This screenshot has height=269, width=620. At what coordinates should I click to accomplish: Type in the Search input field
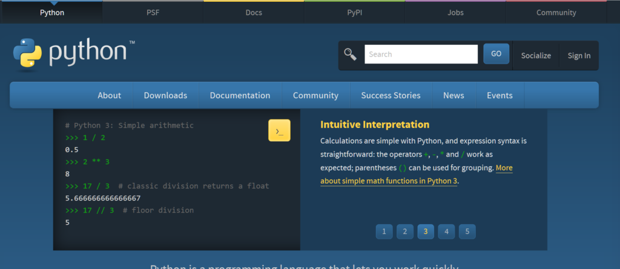[421, 54]
